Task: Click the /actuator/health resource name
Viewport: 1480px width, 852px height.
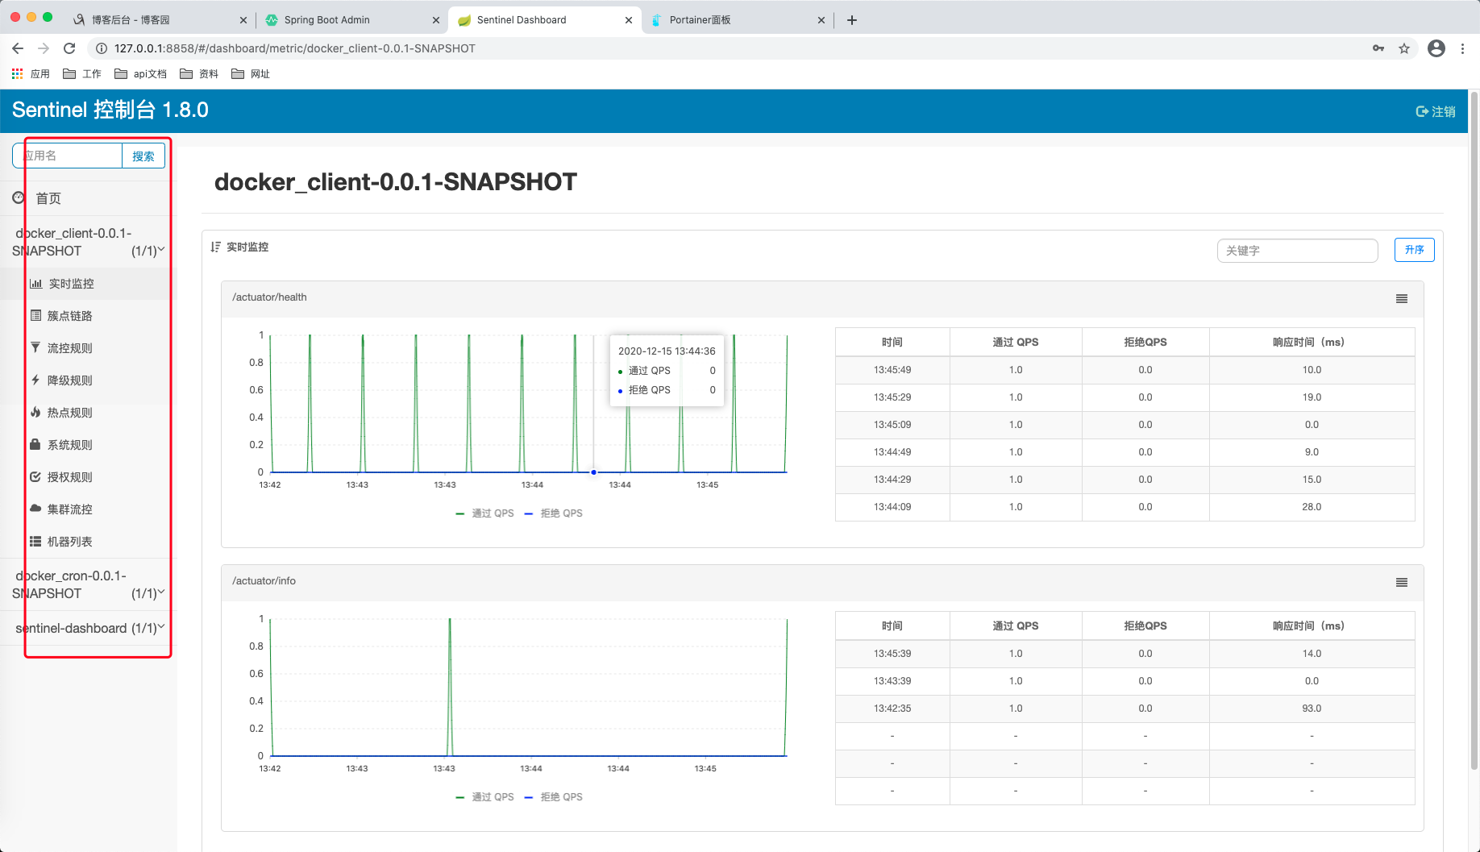Action: (269, 297)
